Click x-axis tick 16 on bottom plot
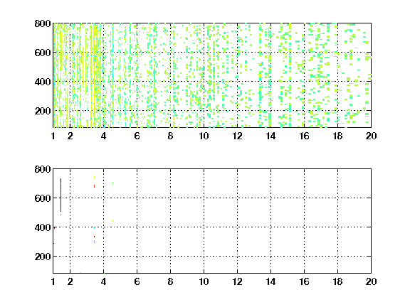410x307 pixels. [x=304, y=281]
